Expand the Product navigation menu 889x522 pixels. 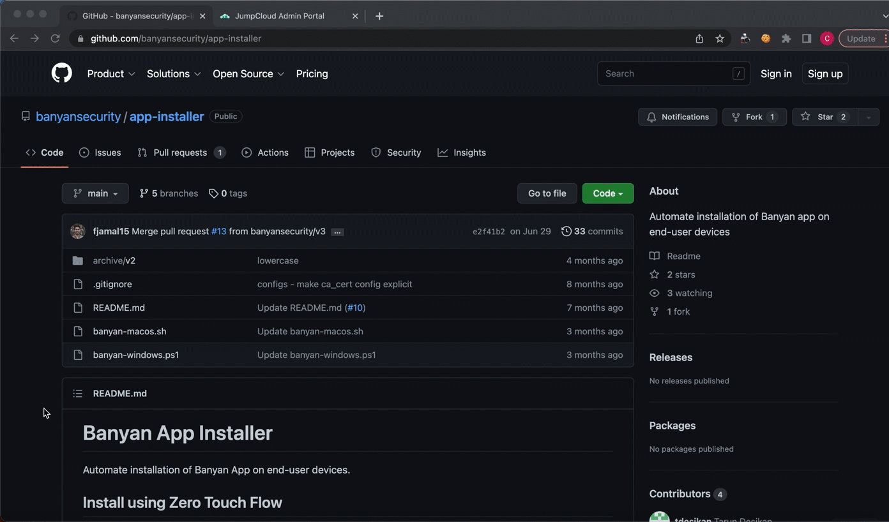[x=111, y=74]
